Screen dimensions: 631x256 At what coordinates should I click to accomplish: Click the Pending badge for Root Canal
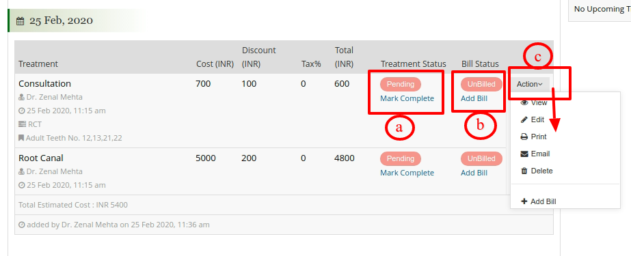(401, 159)
